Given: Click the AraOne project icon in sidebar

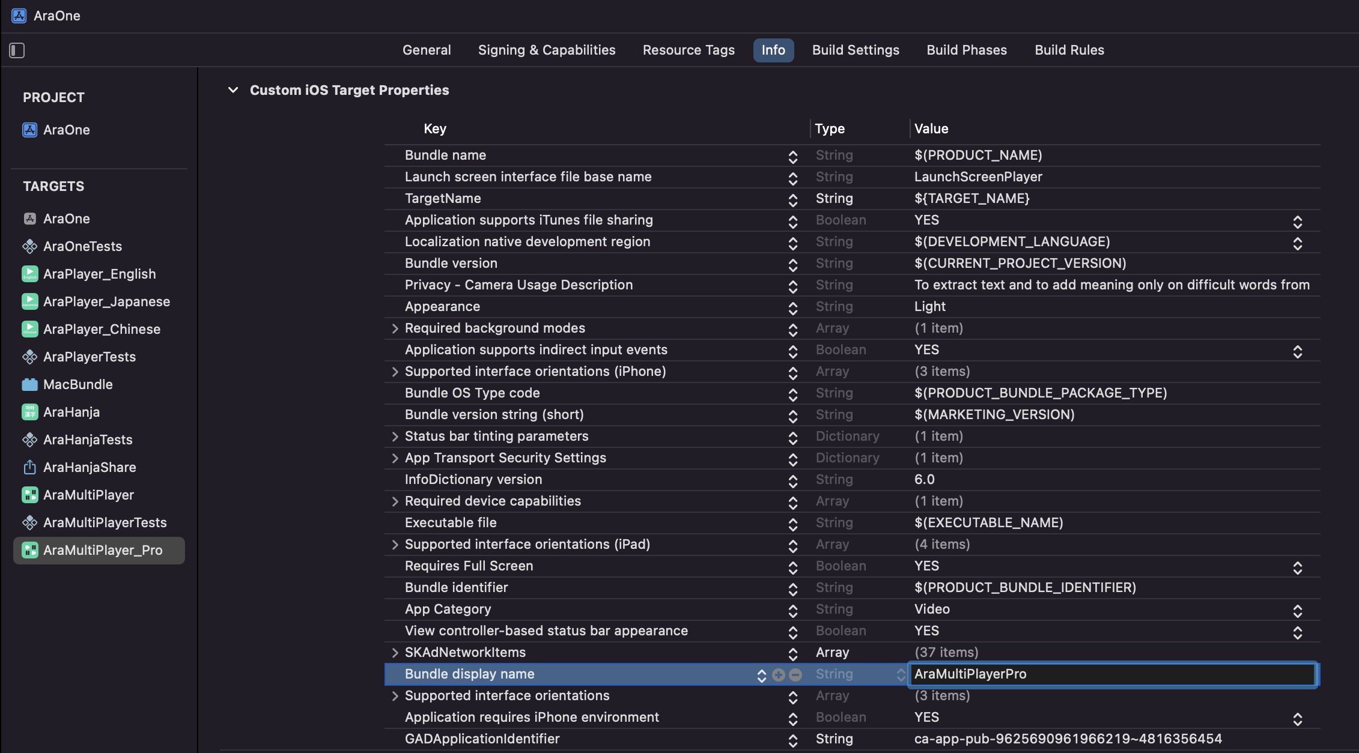Looking at the screenshot, I should coord(29,130).
